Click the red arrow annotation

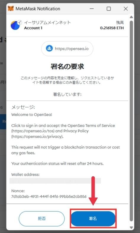(x=93, y=191)
